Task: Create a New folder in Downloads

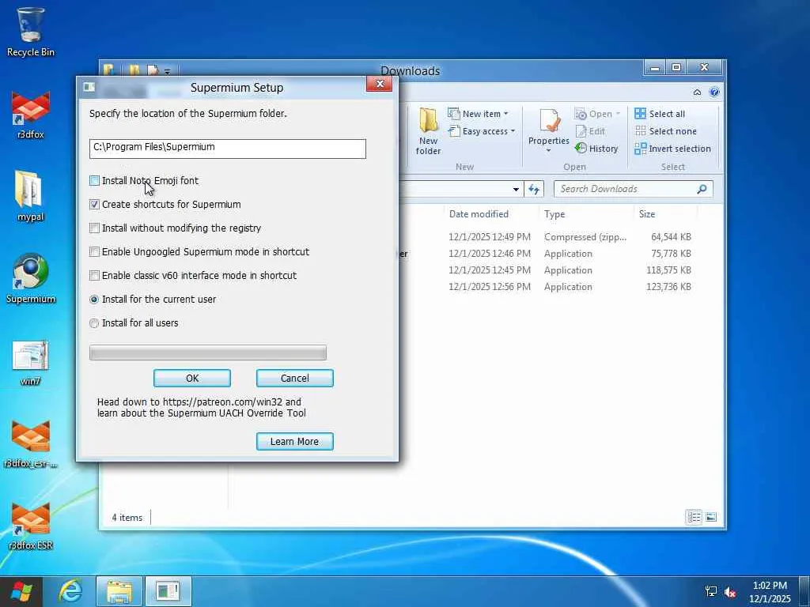Action: 428,131
